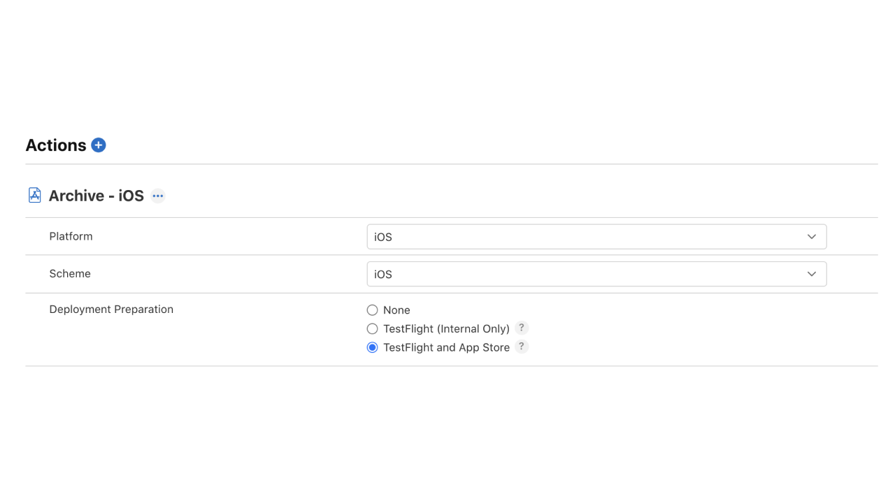Open the ellipsis options menu for Archive - iOS
The height and width of the screenshot is (503, 895).
click(158, 196)
